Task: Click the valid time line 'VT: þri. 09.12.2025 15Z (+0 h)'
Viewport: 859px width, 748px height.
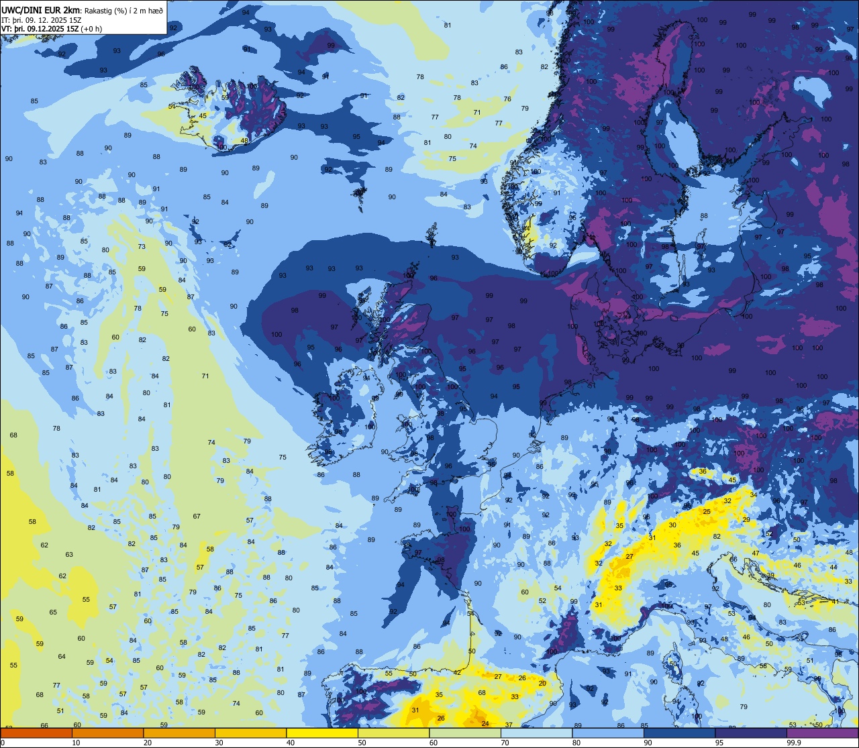Action: [52, 29]
